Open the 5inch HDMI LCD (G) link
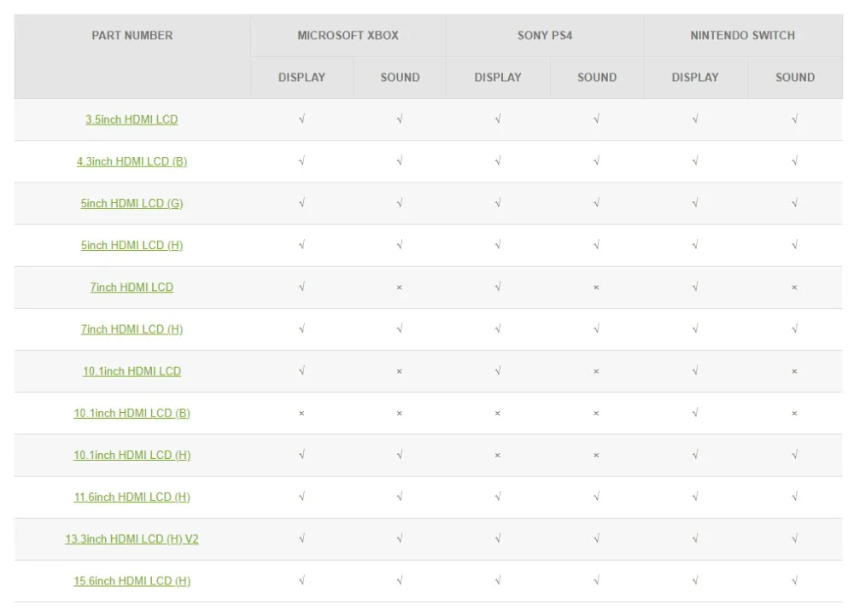 (132, 204)
